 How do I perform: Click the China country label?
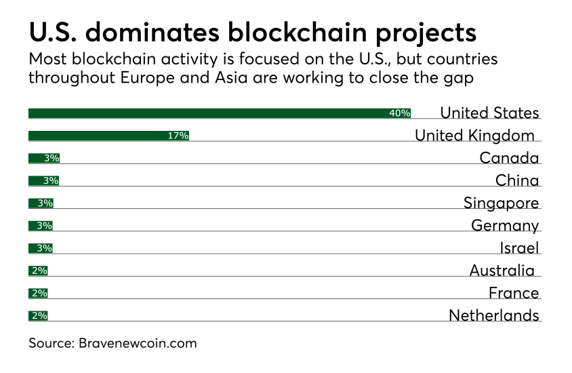coord(517,180)
